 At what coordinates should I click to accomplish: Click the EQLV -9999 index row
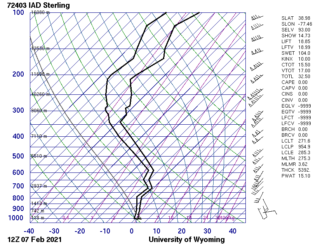click(x=296, y=106)
